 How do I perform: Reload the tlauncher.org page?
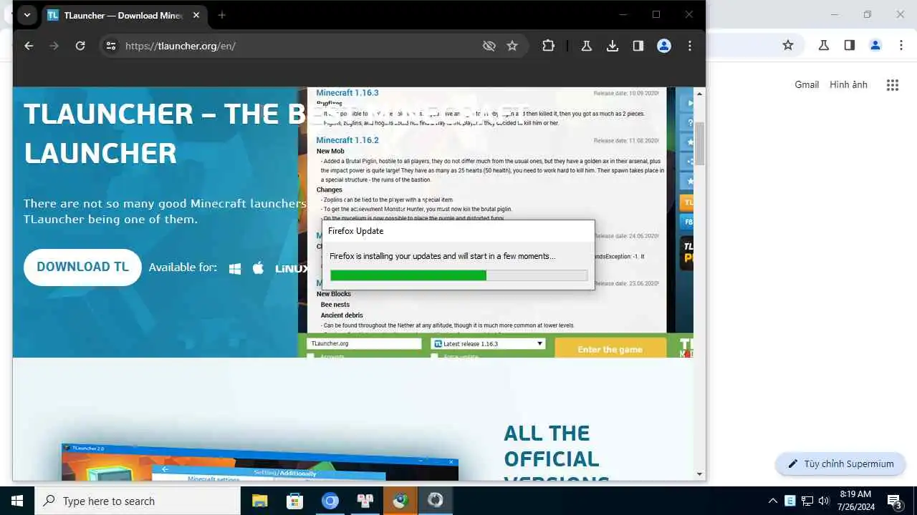80,46
